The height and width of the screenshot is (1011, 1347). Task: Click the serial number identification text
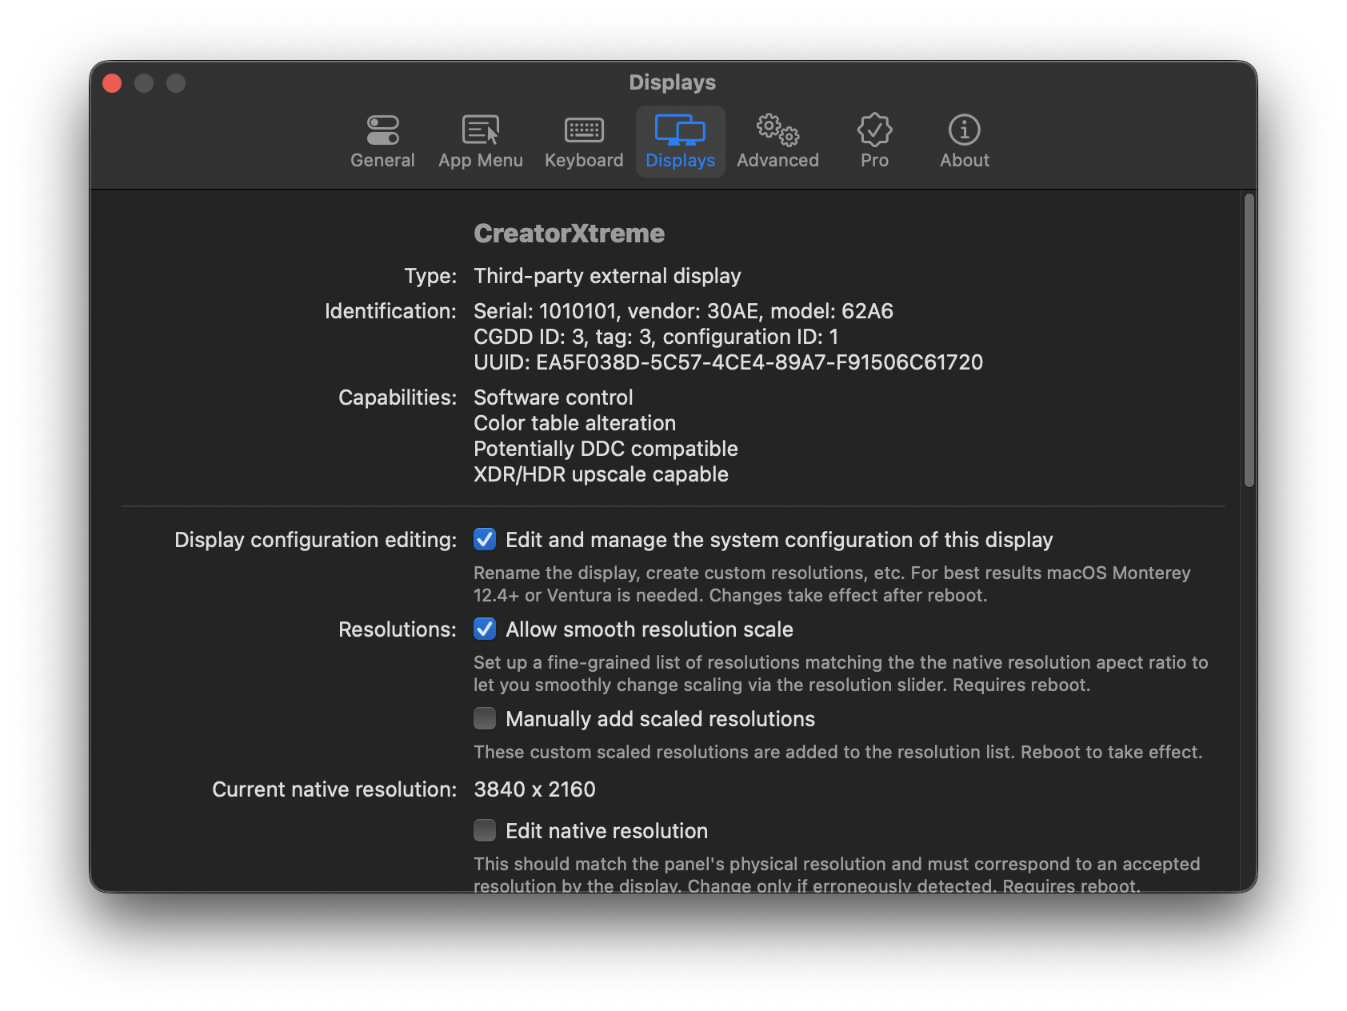(685, 311)
